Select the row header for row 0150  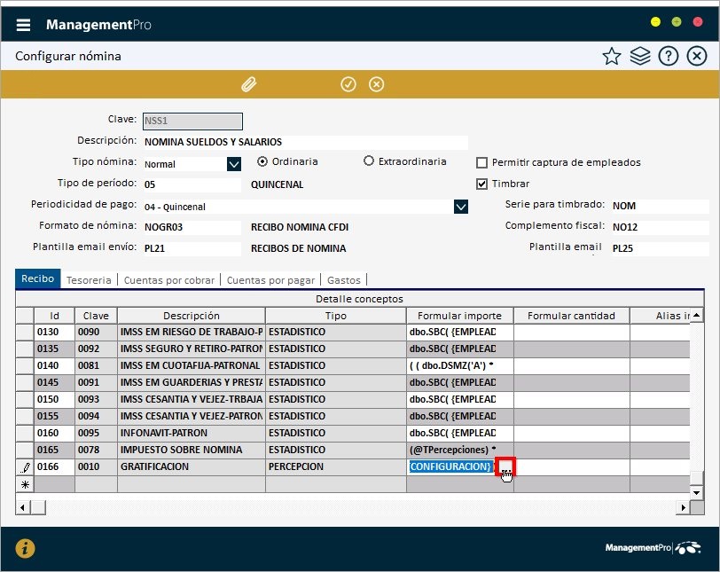tap(25, 399)
